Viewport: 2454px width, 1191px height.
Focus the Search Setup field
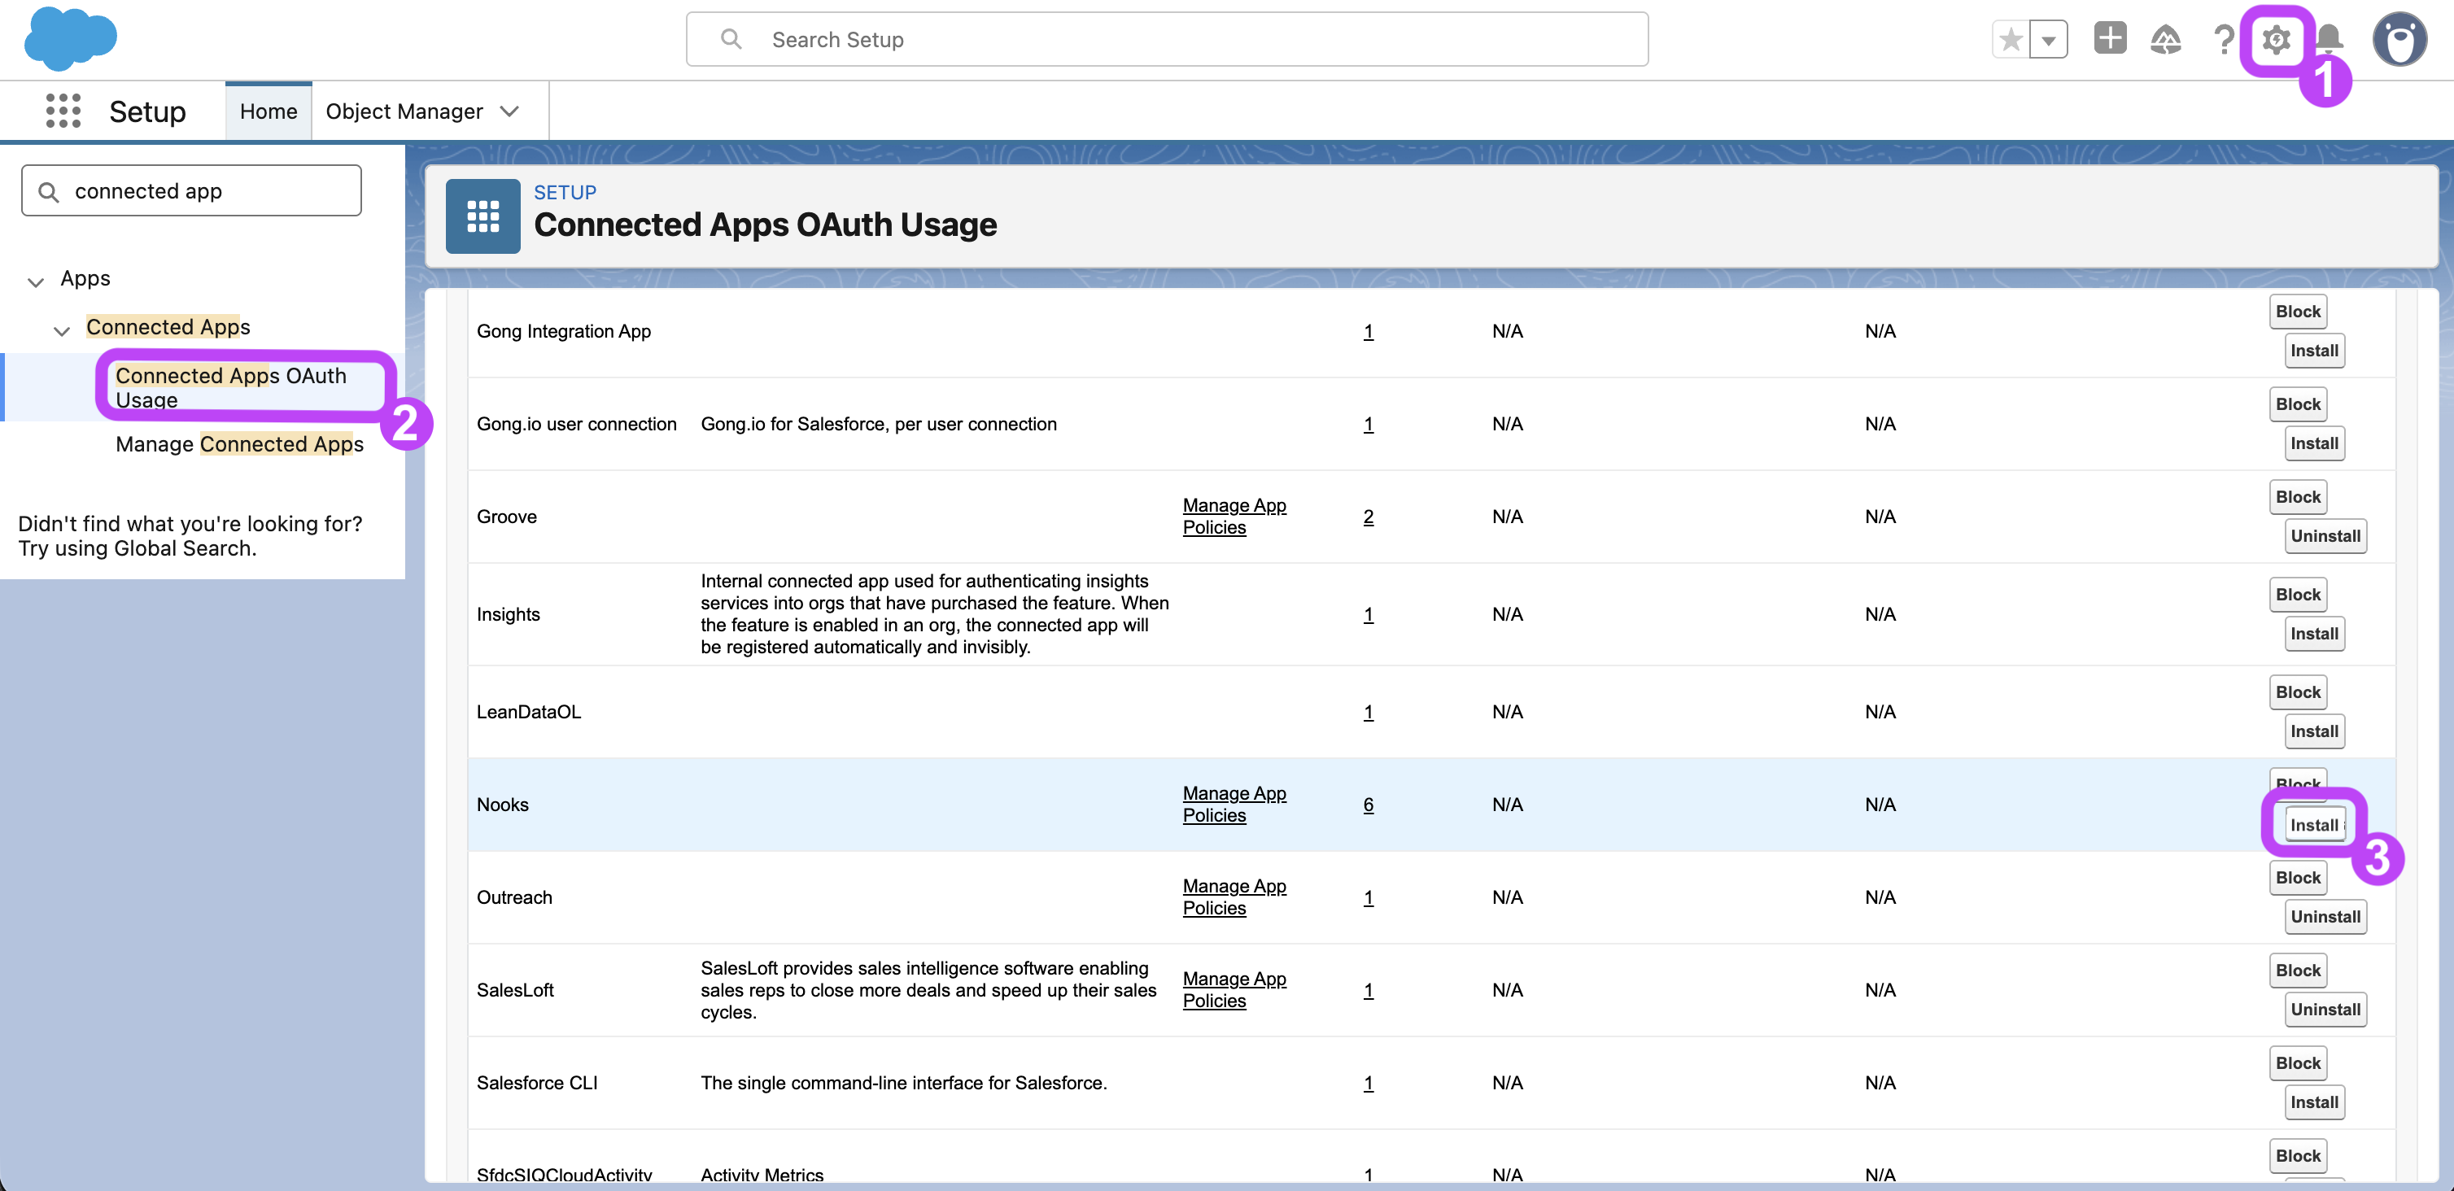(1167, 39)
